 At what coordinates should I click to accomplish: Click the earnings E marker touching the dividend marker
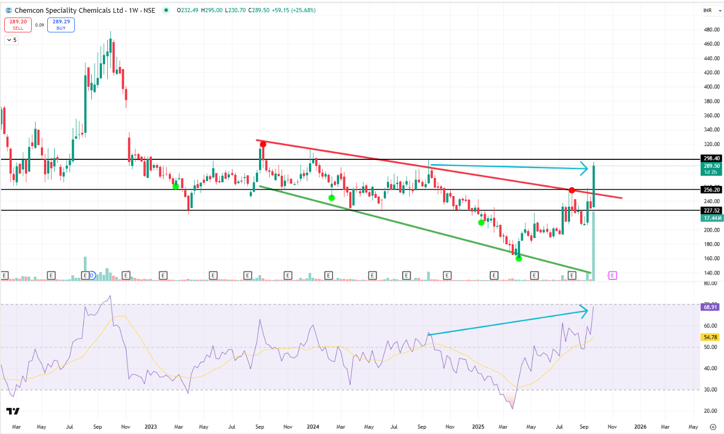click(85, 275)
